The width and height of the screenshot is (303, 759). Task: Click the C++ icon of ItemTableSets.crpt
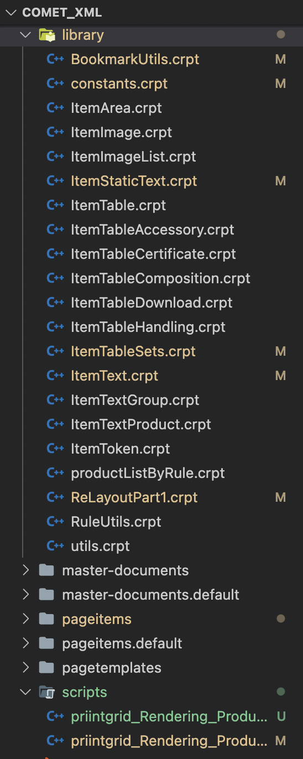coord(55,351)
